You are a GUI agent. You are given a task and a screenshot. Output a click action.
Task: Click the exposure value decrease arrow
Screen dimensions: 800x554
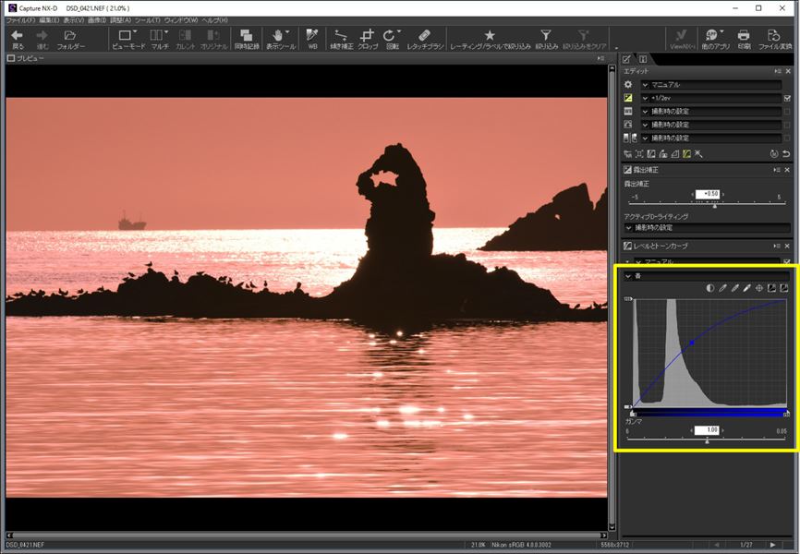pyautogui.click(x=692, y=194)
